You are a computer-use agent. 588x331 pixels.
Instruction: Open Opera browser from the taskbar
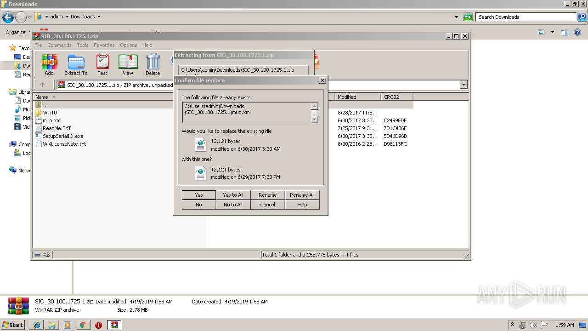coord(98,325)
